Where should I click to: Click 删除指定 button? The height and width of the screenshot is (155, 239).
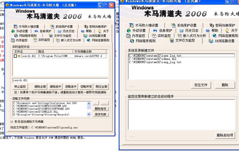pyautogui.click(x=101, y=109)
